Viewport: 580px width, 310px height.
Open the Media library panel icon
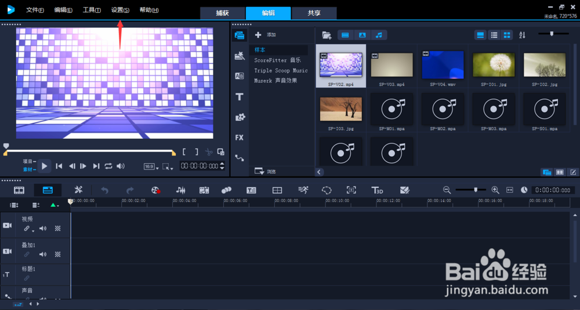coord(240,35)
